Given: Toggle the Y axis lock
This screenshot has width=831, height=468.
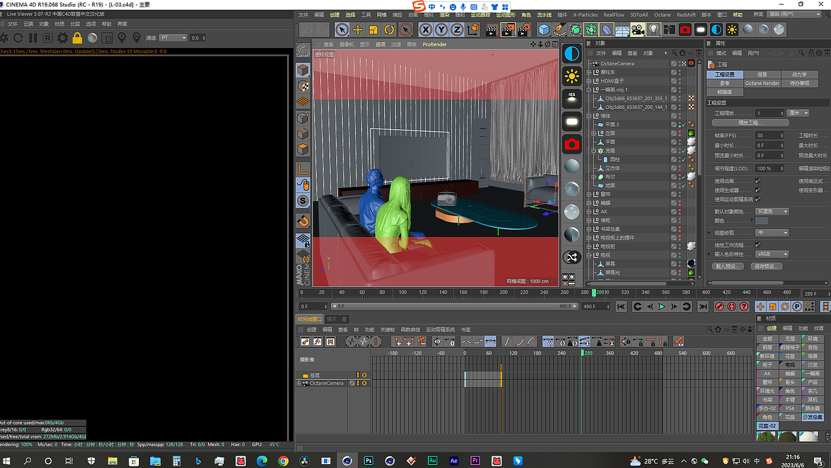Looking at the screenshot, I should pos(441,29).
